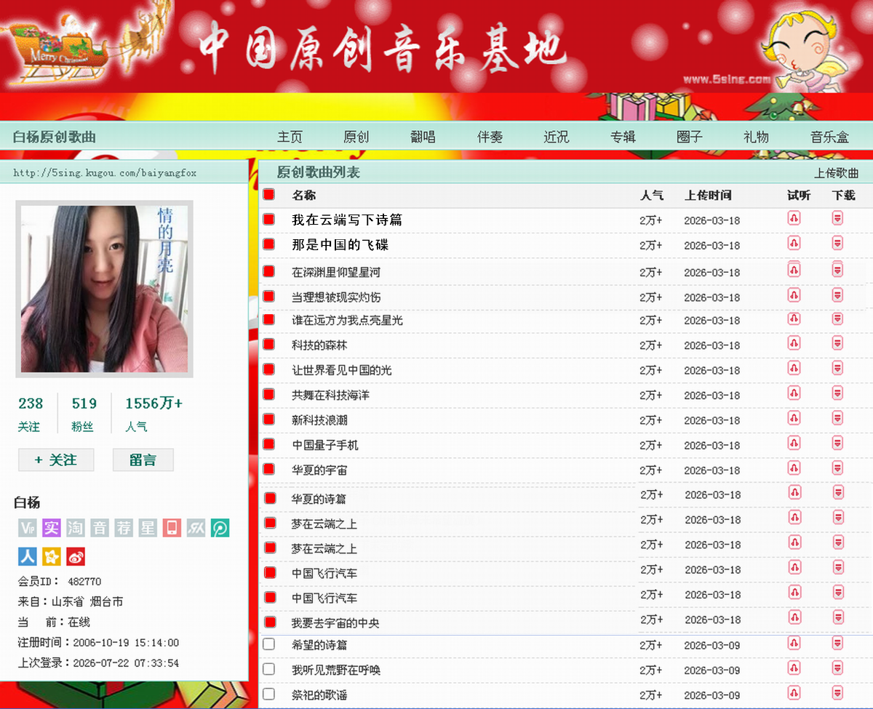Click the green circular P badge
This screenshot has width=873, height=709.
point(220,528)
